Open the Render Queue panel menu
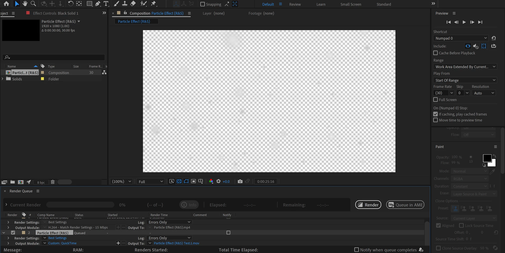The width and height of the screenshot is (505, 253). [38, 191]
